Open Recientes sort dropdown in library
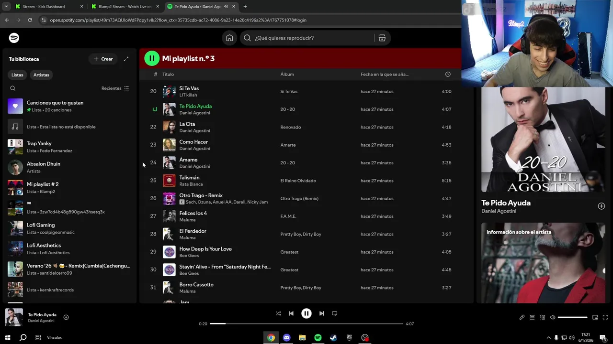The image size is (613, 344). click(x=115, y=88)
